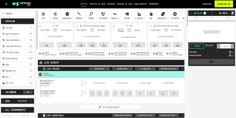Click the Digitar login link
The height and width of the screenshot is (118, 236).
(x=207, y=4)
